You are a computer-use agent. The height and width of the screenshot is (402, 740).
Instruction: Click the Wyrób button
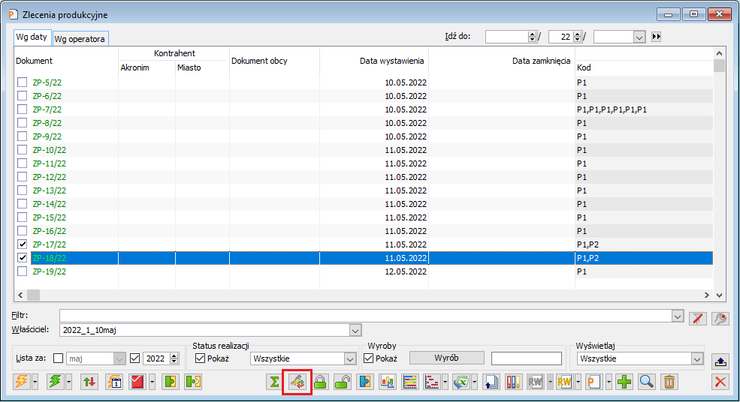446,358
